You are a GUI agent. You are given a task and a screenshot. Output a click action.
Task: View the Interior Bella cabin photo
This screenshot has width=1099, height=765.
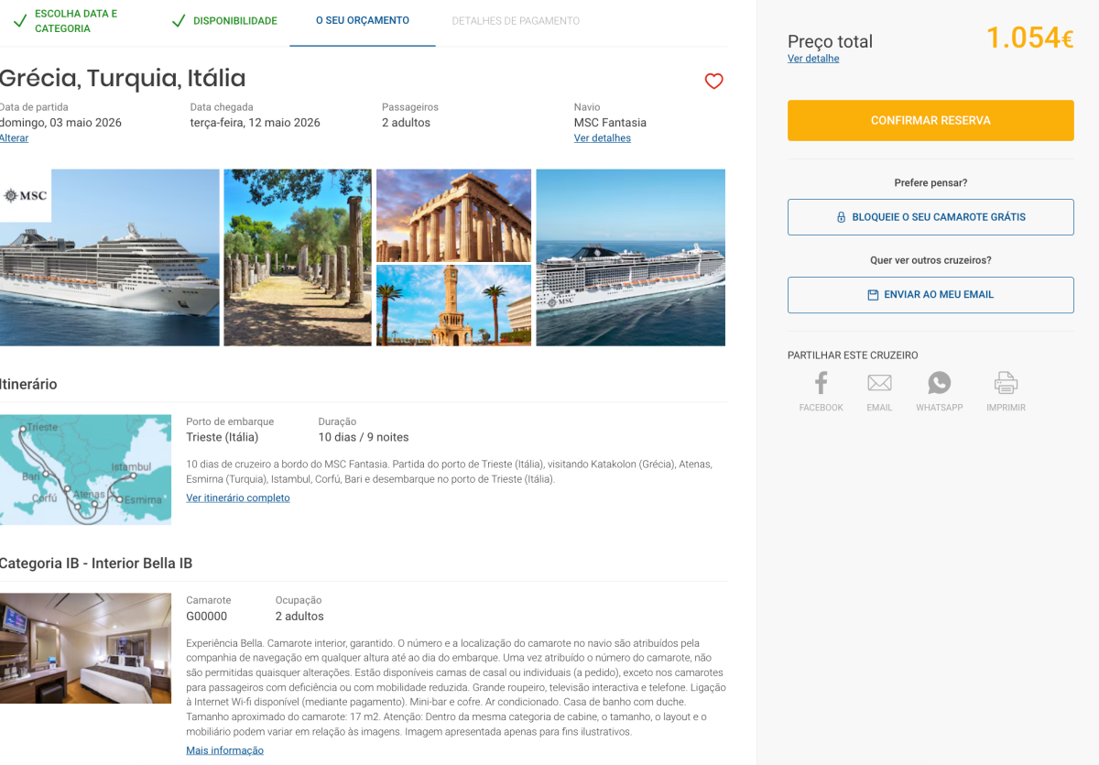(x=85, y=649)
